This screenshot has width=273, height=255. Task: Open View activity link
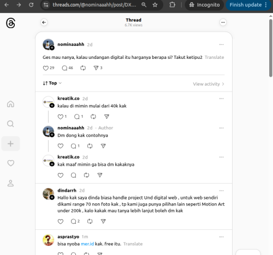209,84
